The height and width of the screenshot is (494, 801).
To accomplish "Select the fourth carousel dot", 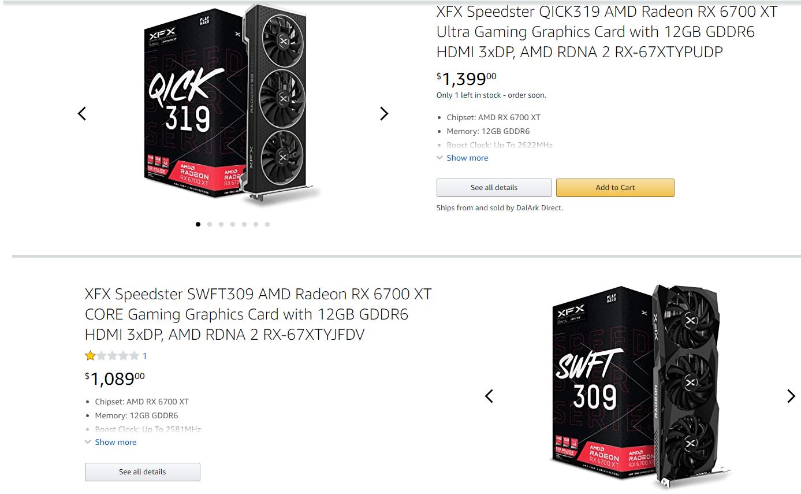I will point(233,224).
